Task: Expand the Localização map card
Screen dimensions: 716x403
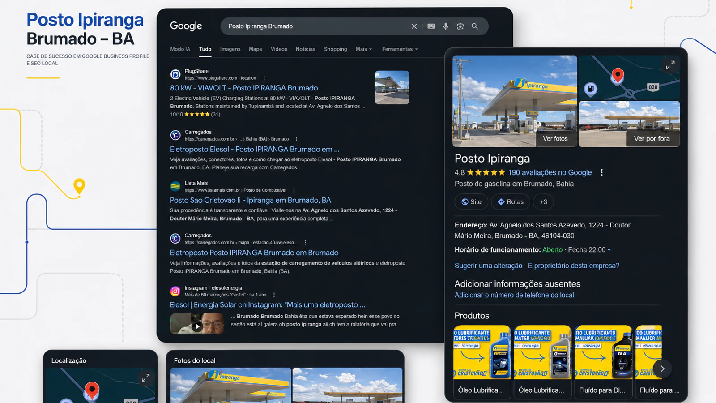Action: pos(146,378)
